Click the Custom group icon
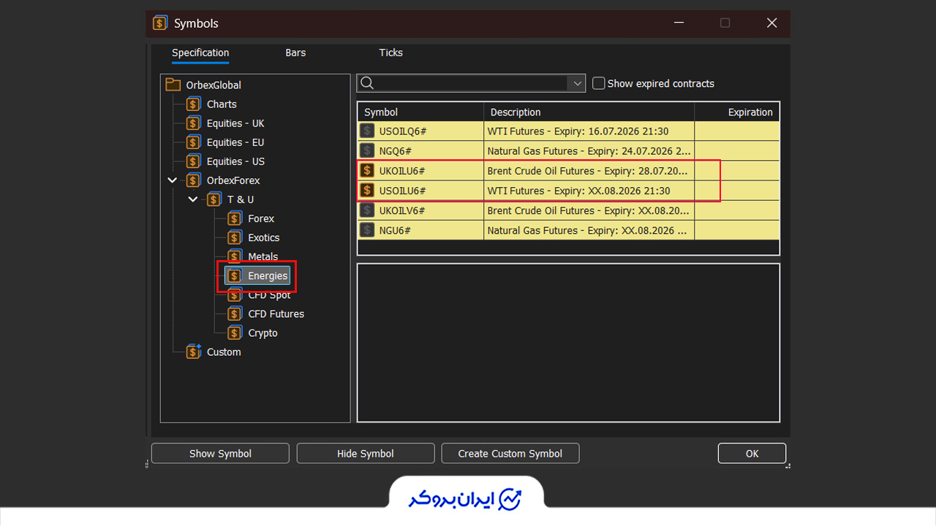 click(x=193, y=351)
